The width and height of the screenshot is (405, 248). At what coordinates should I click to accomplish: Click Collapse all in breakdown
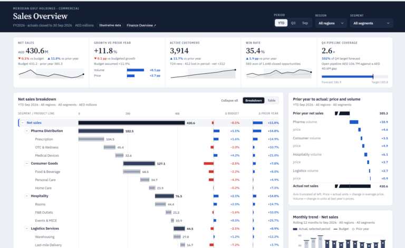tap(229, 100)
